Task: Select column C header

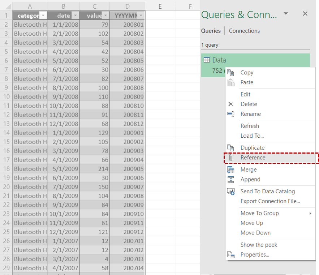Action: click(95, 7)
